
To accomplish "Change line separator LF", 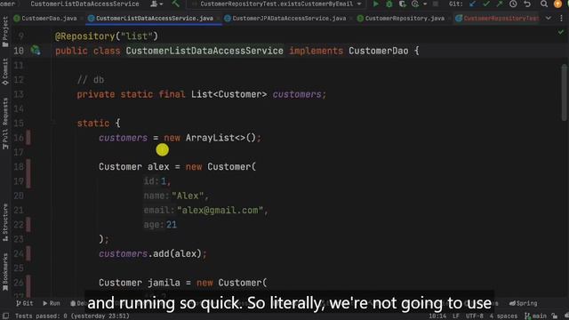I will pos(456,316).
